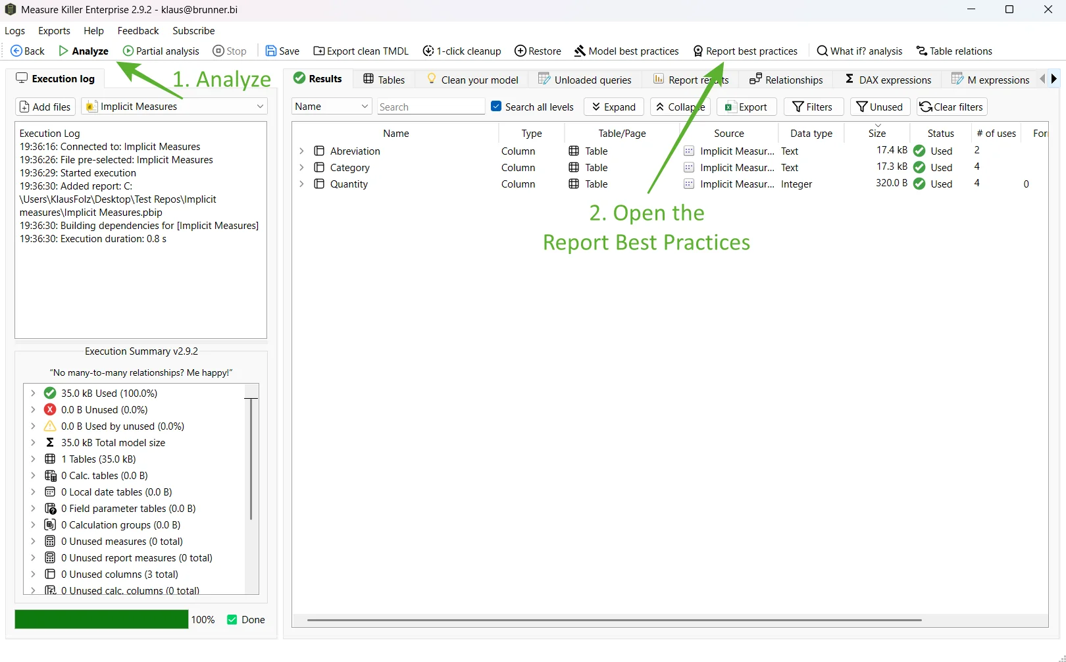
Task: Expand the 0 Calc. tables item
Action: coord(33,475)
